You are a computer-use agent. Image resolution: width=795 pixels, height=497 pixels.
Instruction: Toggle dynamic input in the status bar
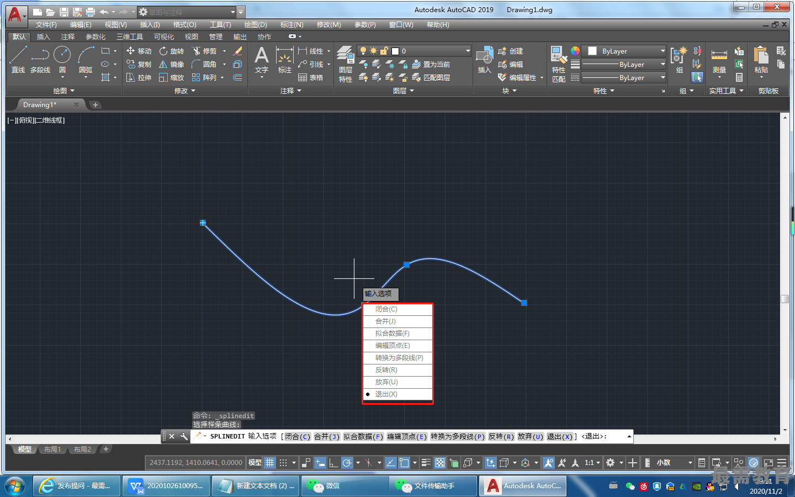click(x=320, y=463)
